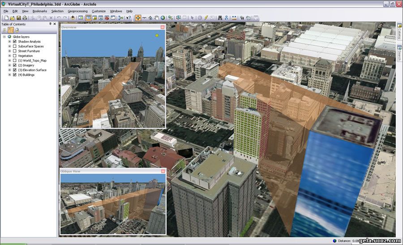Select the Measure tool
The height and width of the screenshot is (245, 403).
(234, 18)
